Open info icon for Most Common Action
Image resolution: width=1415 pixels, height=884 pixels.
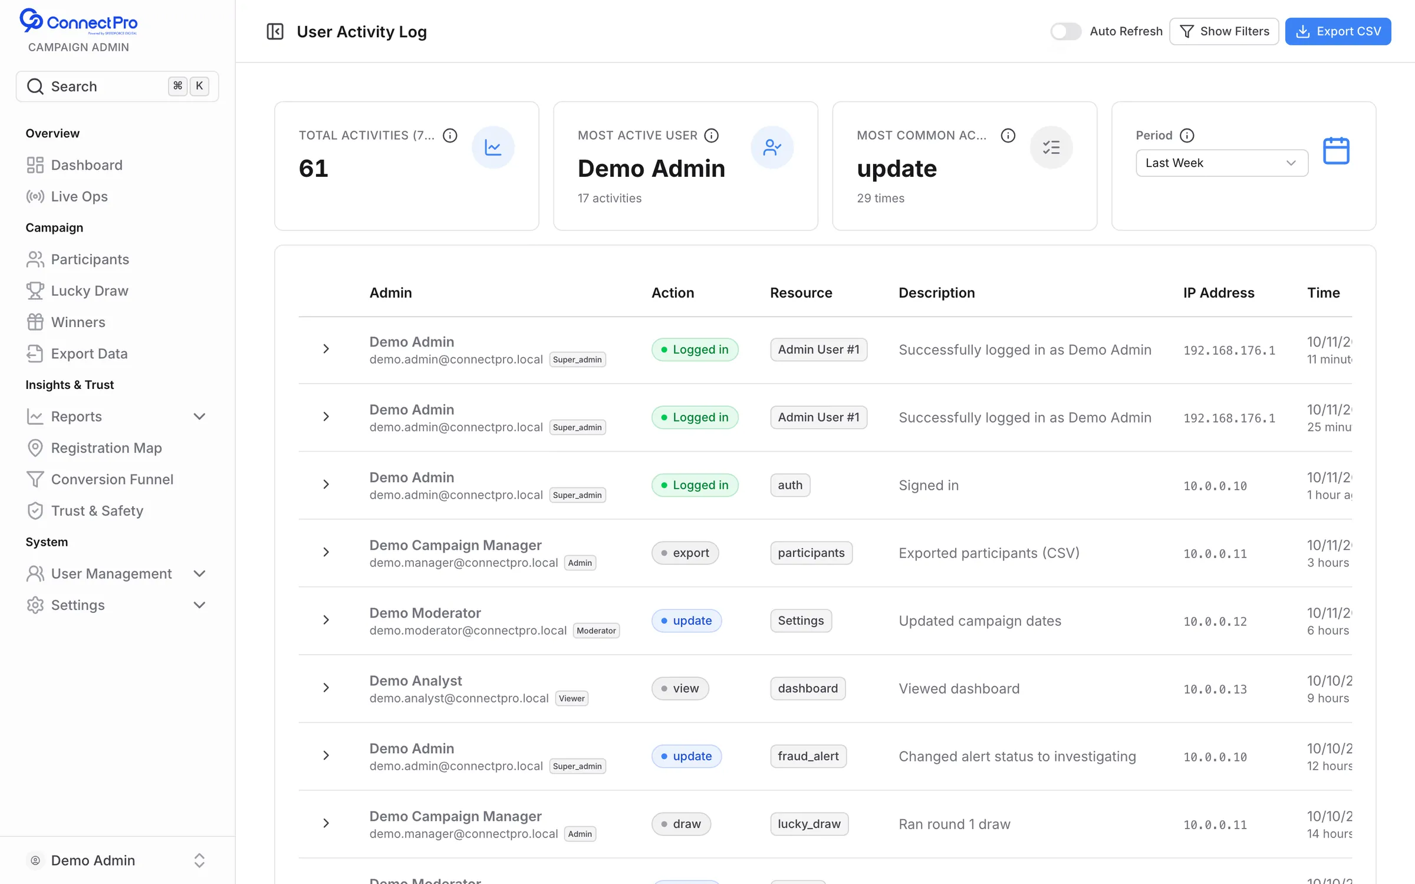(x=1008, y=136)
